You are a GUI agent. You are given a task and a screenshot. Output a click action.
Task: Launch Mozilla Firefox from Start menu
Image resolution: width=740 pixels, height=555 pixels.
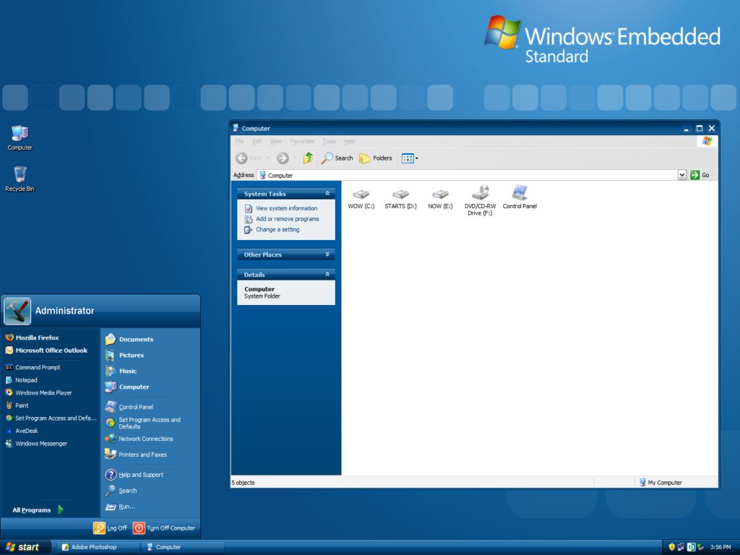click(x=32, y=337)
